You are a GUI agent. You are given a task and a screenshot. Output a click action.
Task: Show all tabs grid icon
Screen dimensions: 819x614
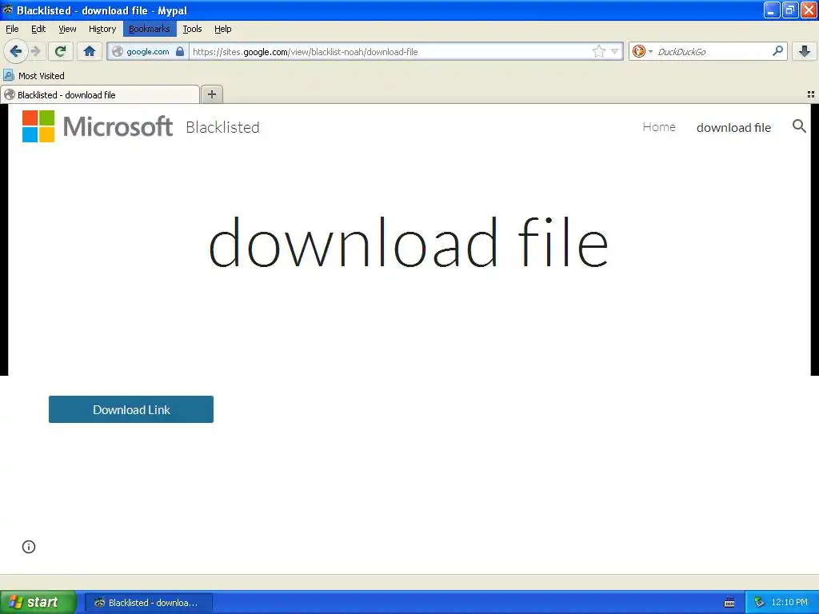click(811, 94)
